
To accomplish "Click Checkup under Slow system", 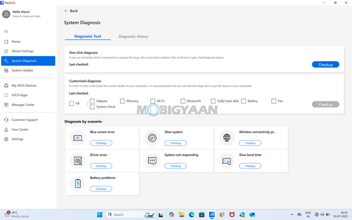I will pyautogui.click(x=175, y=143).
